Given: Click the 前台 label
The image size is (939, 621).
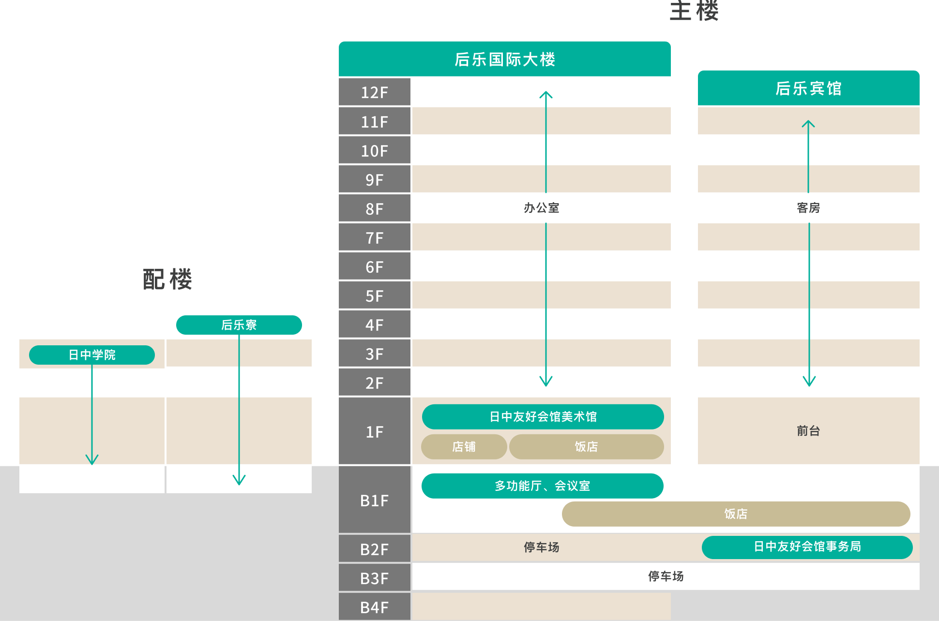Looking at the screenshot, I should (808, 431).
